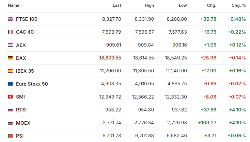The image size is (250, 142).
Task: Click the highlighted DAX last price 18,609.55
Action: tap(110, 58)
